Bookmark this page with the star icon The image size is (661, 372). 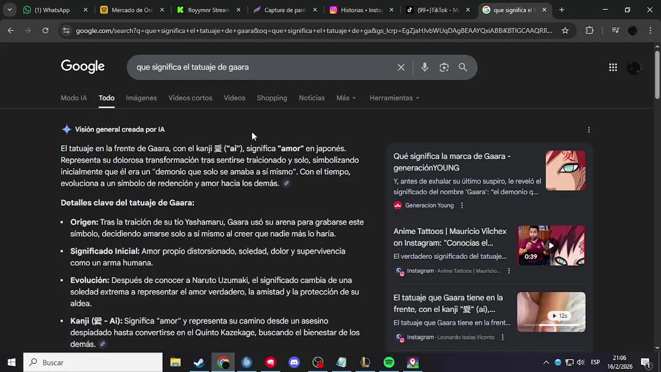(565, 30)
